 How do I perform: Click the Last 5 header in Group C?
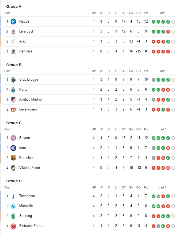click(x=162, y=129)
